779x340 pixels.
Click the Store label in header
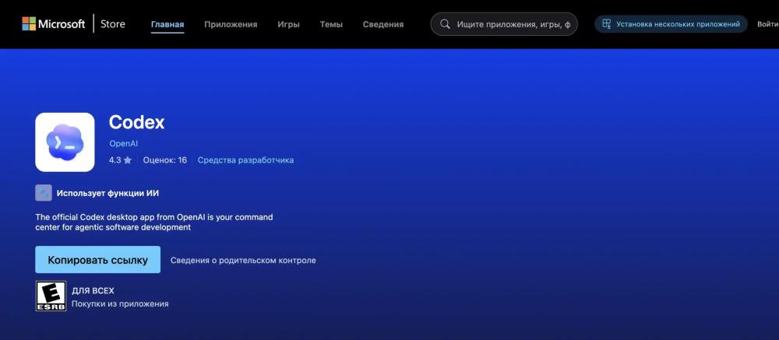[113, 24]
